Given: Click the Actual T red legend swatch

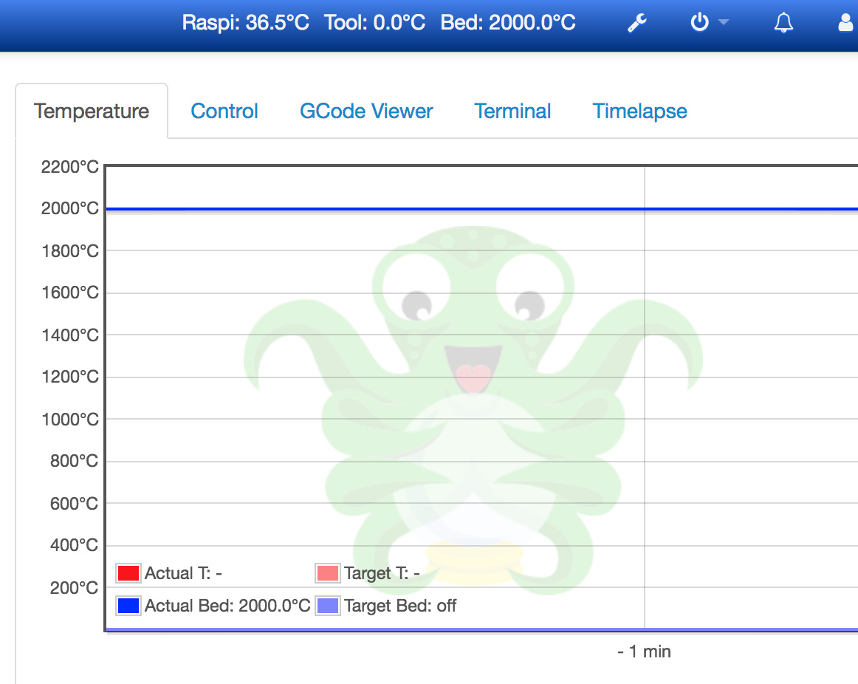Looking at the screenshot, I should pyautogui.click(x=128, y=573).
